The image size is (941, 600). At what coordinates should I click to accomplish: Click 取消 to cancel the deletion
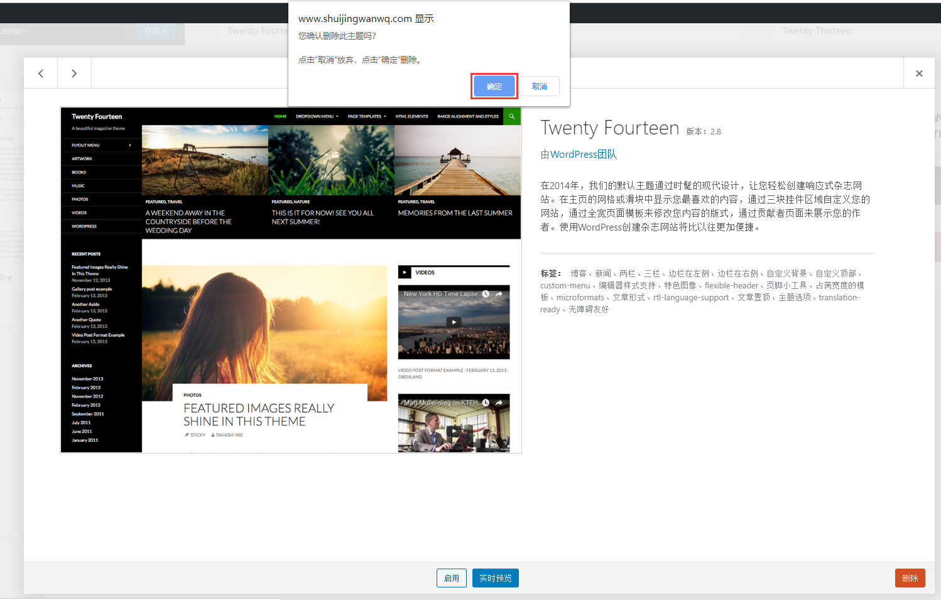(x=539, y=86)
